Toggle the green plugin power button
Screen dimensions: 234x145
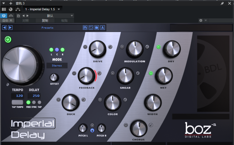pyautogui.click(x=8, y=39)
